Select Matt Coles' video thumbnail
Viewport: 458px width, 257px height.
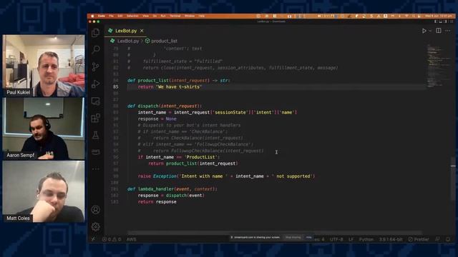(x=44, y=191)
